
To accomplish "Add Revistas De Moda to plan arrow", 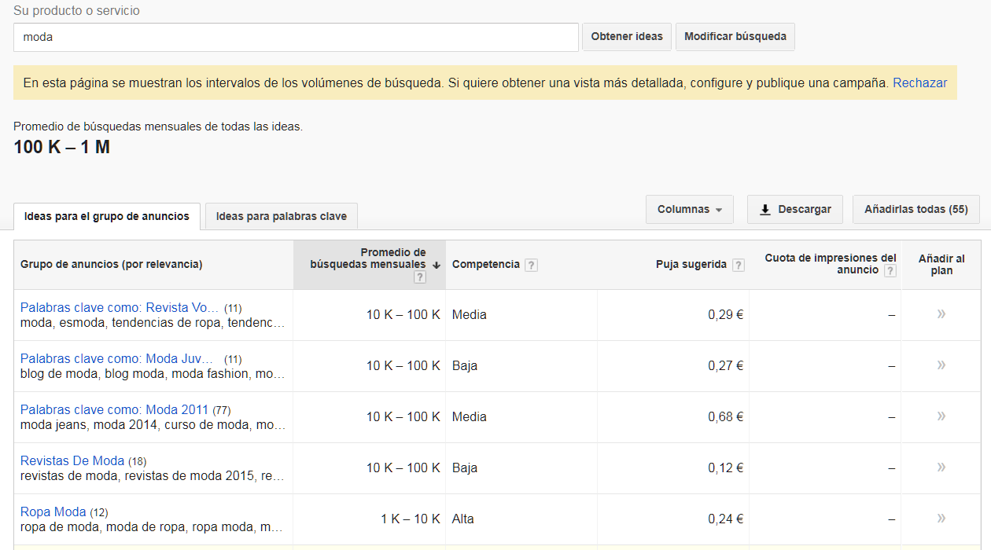I will click(x=941, y=467).
